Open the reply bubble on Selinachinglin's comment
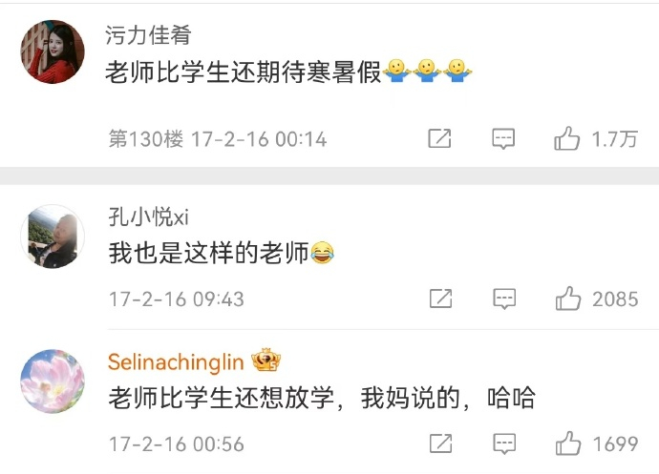This screenshot has height=474, width=659. 504,443
